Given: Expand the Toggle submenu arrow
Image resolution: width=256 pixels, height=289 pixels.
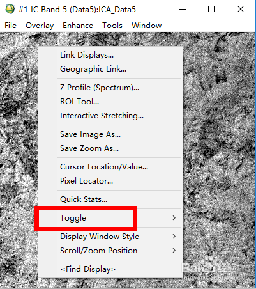Looking at the screenshot, I should (x=174, y=218).
